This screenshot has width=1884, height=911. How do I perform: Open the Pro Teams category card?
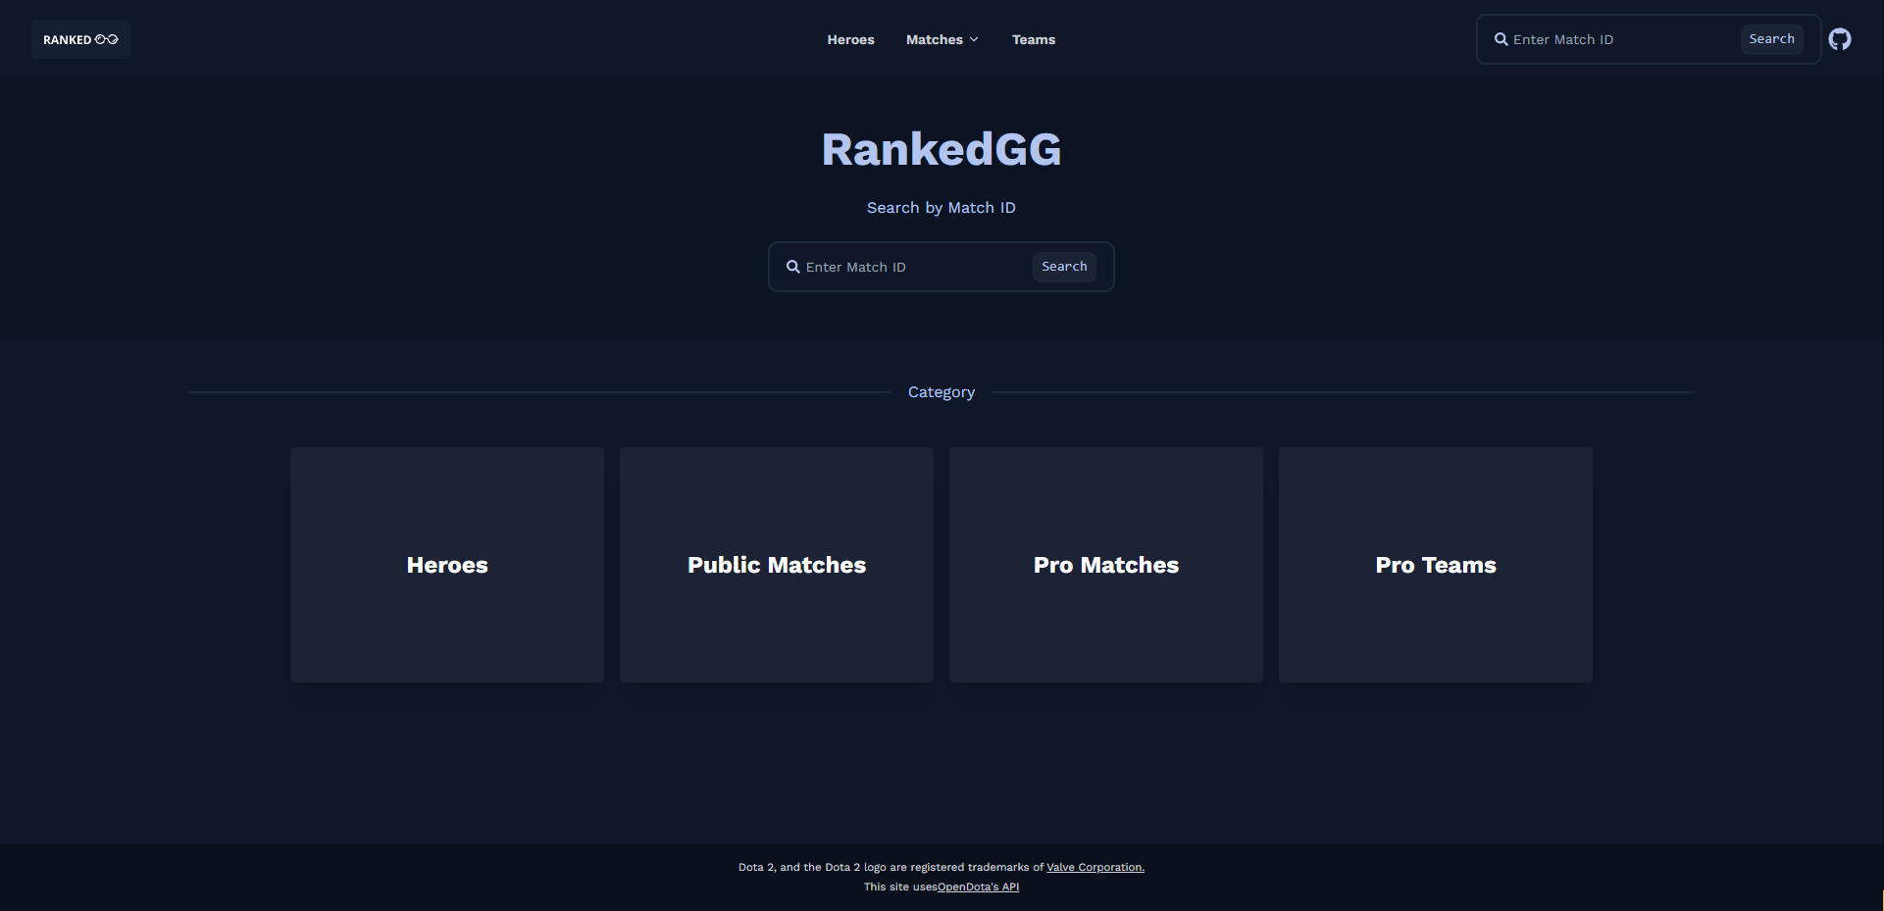coord(1436,565)
